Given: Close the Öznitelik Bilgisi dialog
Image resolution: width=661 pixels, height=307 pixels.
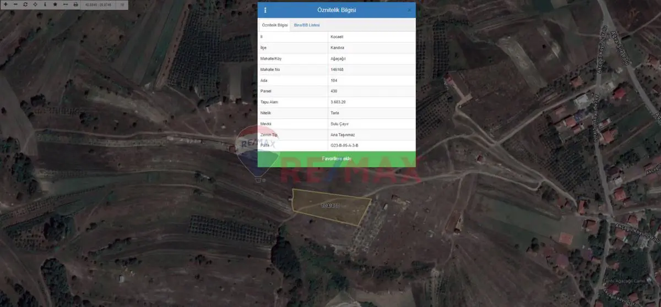Looking at the screenshot, I should tap(409, 10).
